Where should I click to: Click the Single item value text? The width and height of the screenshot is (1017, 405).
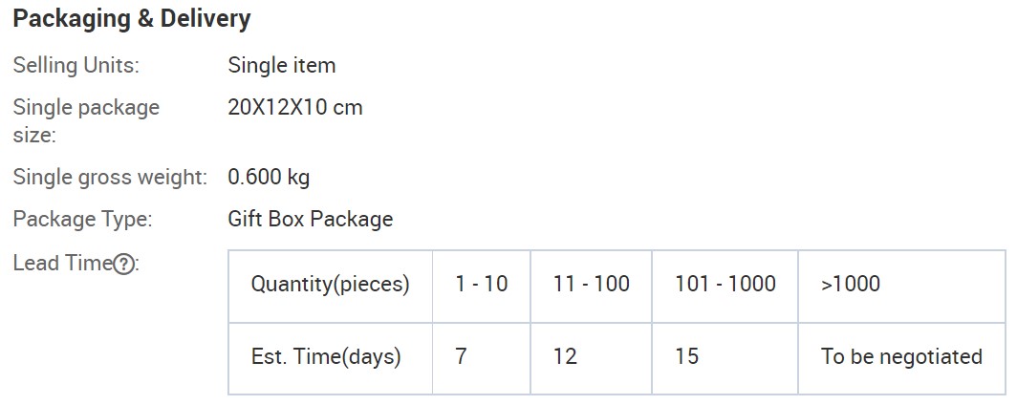tap(281, 66)
